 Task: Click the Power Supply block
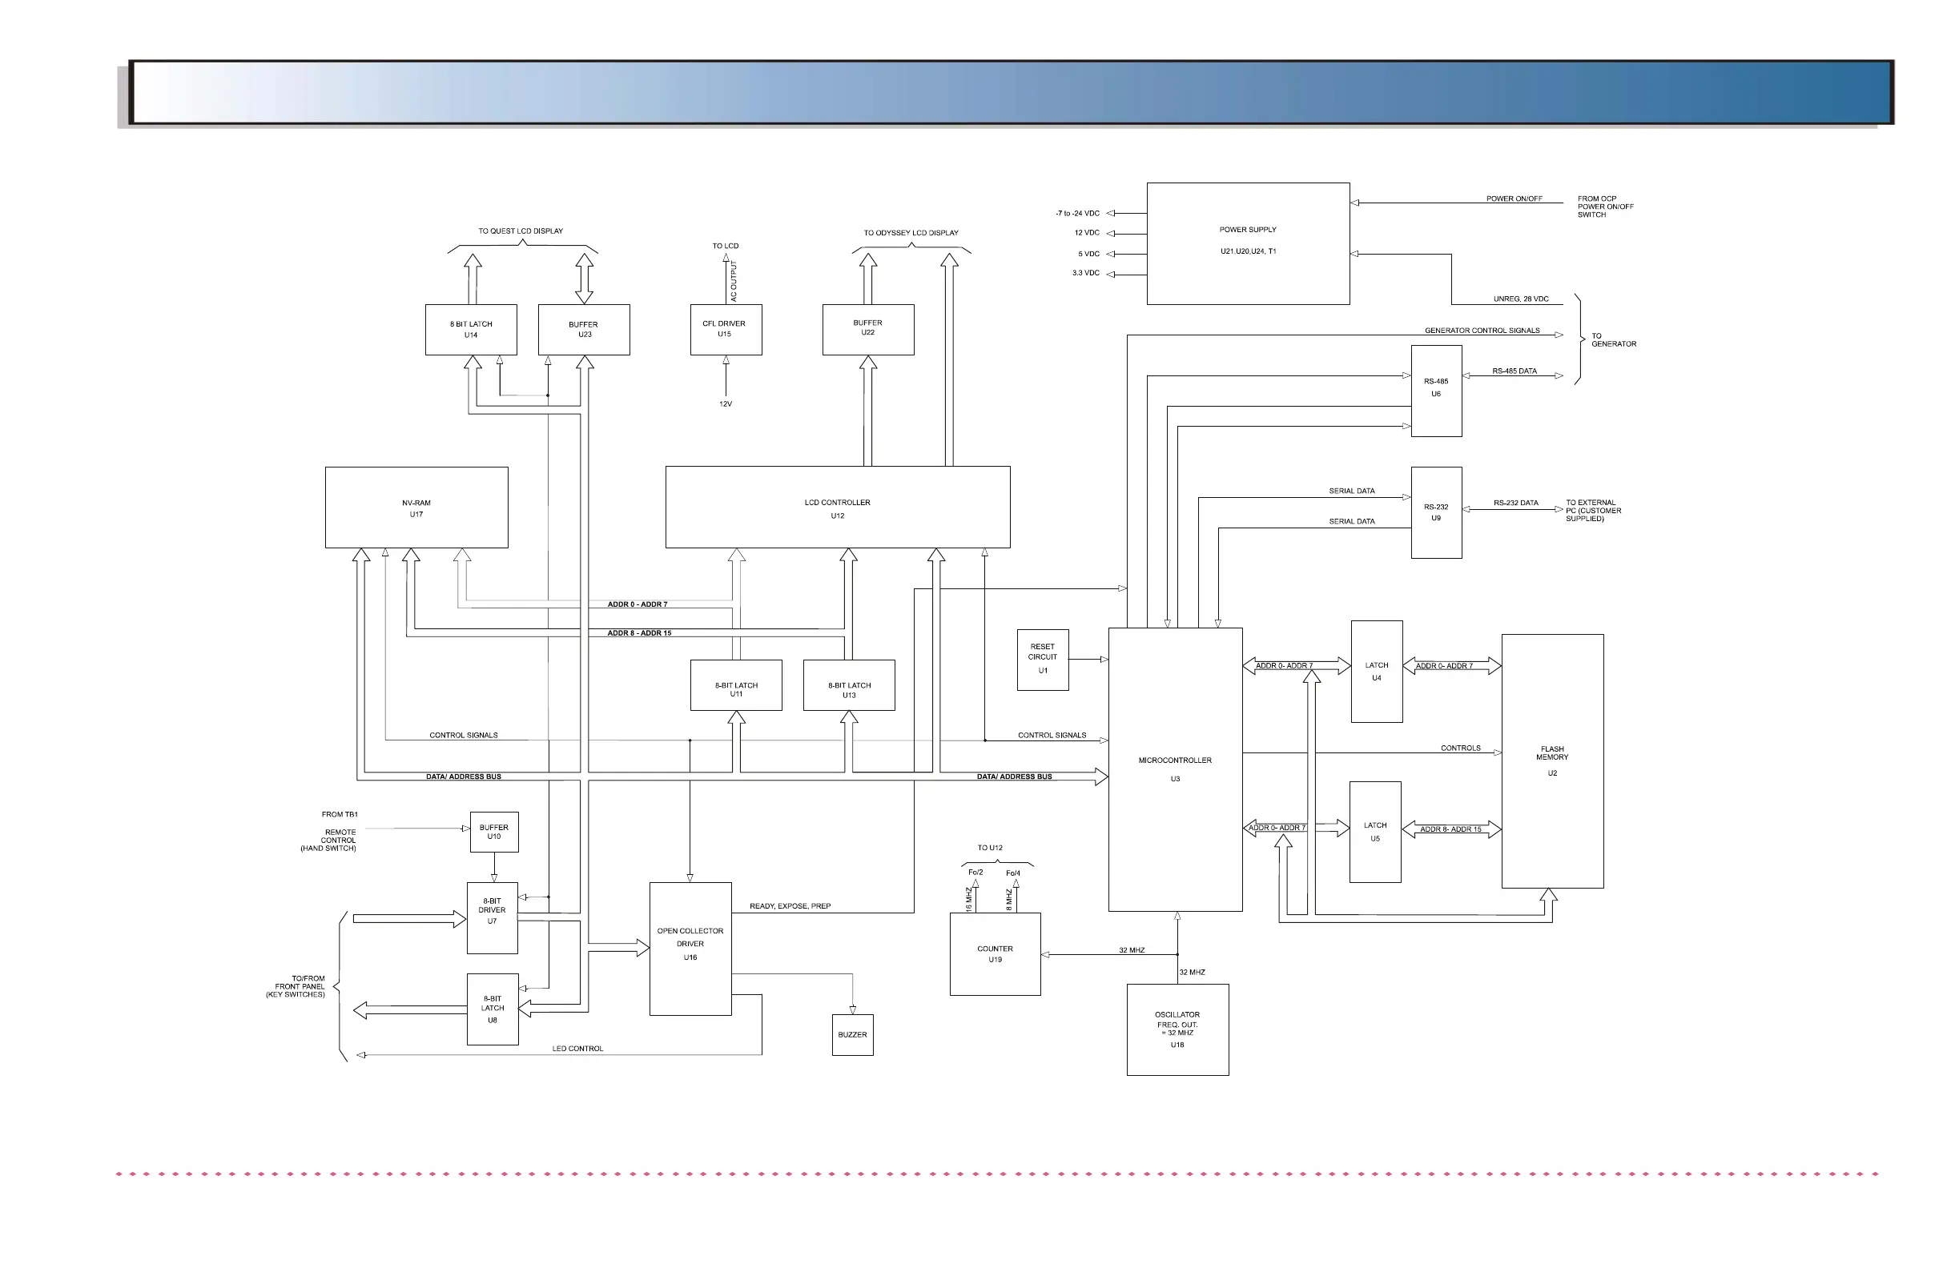1248,243
